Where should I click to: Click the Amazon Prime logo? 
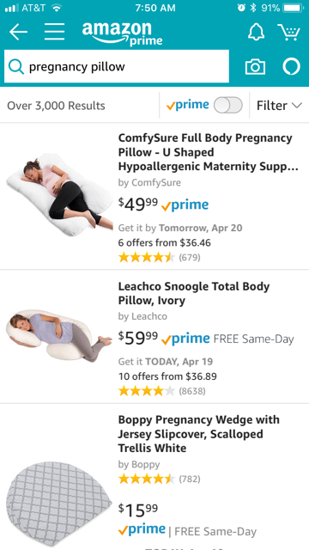(122, 34)
